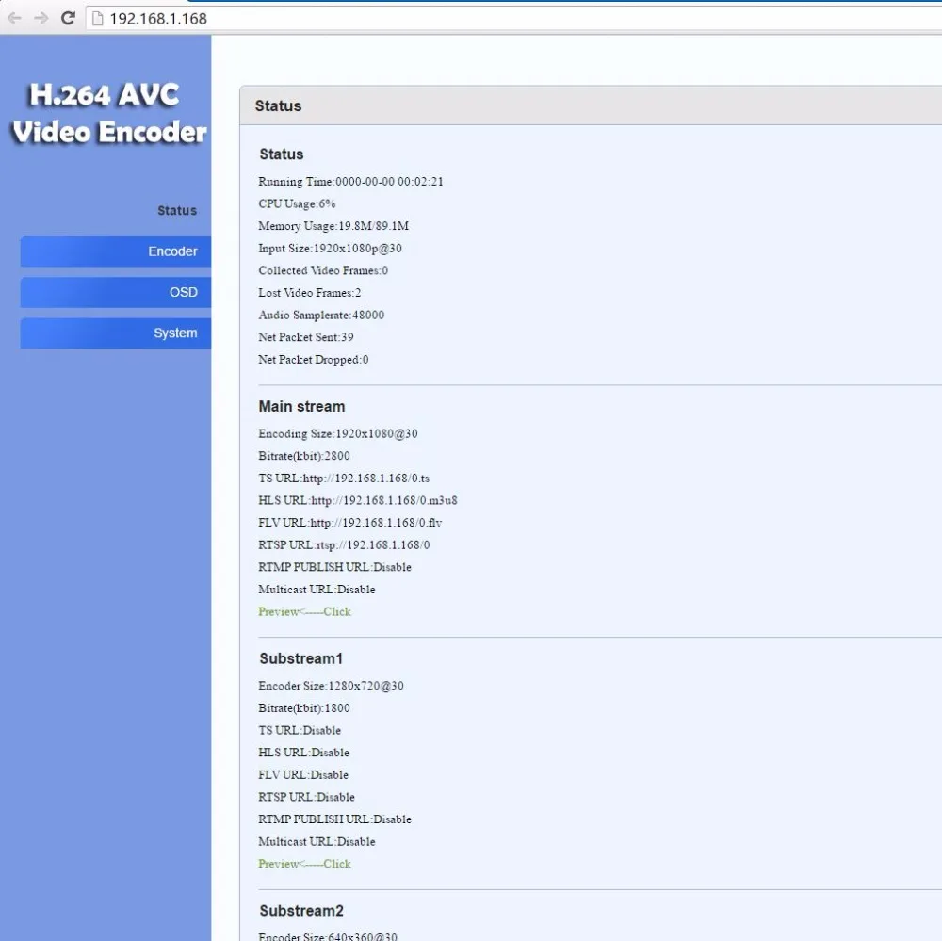The image size is (942, 941).
Task: Click Substream1 RTSP URL:Disable text
Action: click(306, 797)
